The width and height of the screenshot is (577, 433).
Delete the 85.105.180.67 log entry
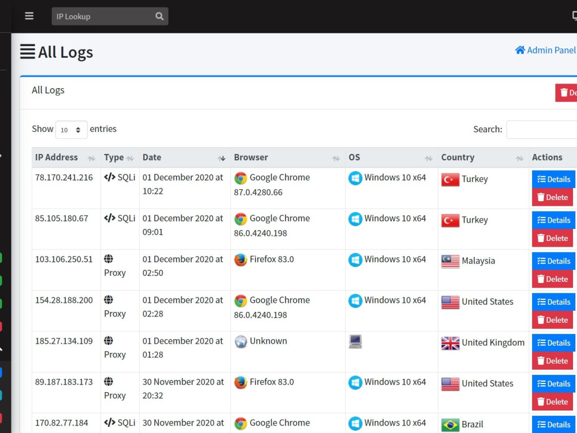552,238
